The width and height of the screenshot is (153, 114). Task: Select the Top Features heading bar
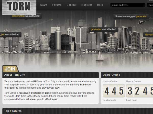[x=76, y=111]
